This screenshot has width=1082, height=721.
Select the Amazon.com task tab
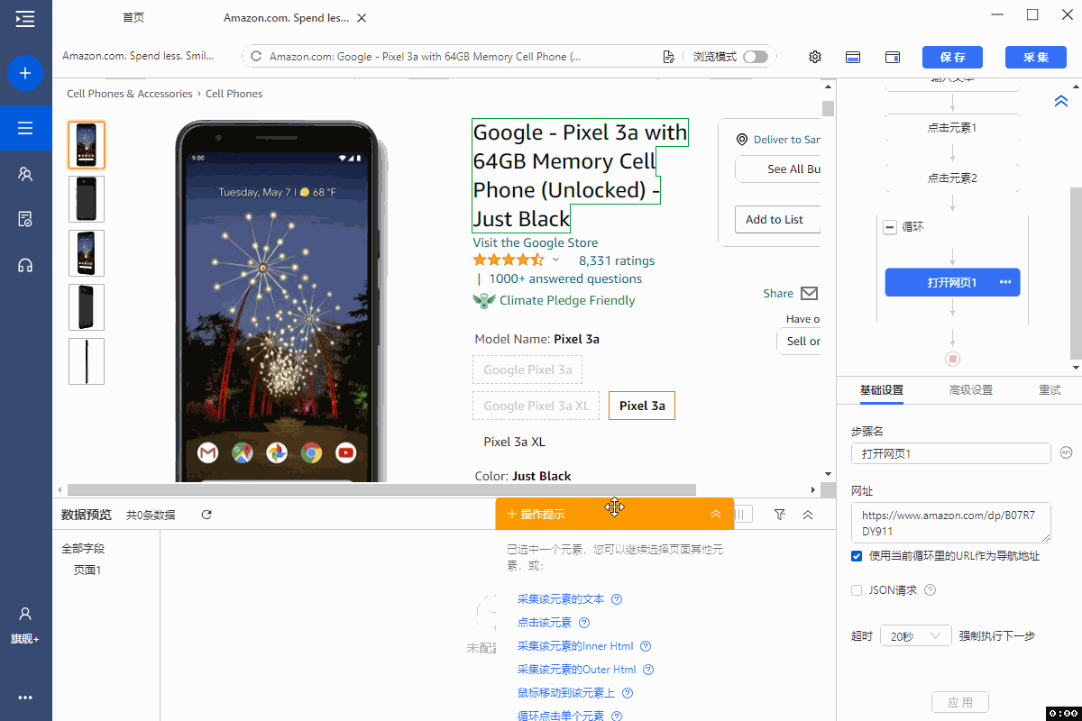click(285, 18)
